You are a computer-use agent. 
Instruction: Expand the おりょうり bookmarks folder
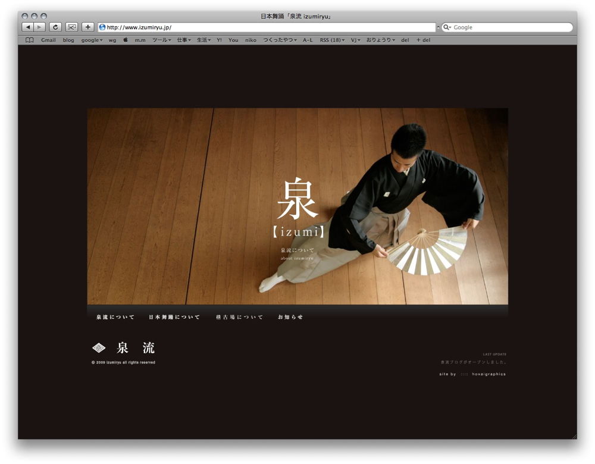pyautogui.click(x=381, y=40)
